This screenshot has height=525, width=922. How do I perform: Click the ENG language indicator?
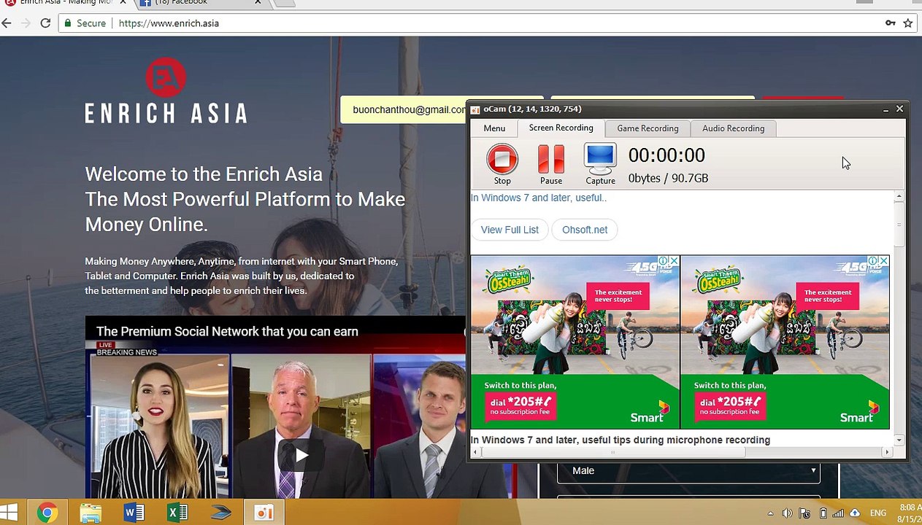click(878, 514)
